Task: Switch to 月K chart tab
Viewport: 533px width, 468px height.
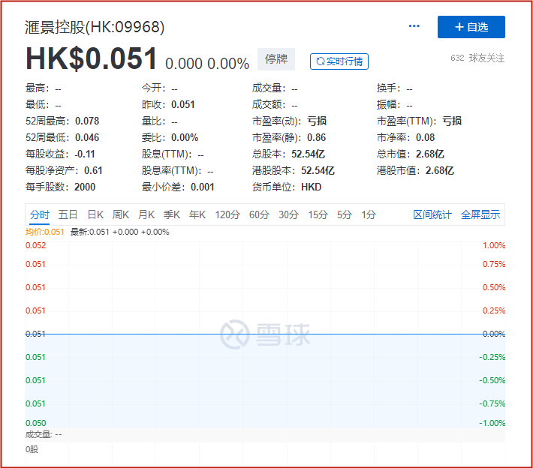Action: tap(146, 214)
